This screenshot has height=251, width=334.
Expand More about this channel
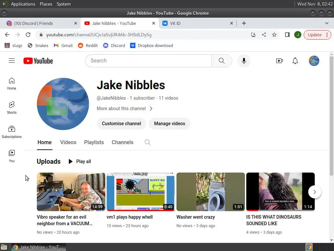pos(124,109)
